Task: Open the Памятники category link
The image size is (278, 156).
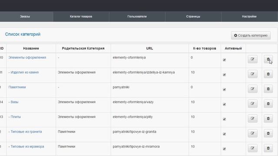Action: (x=17, y=87)
